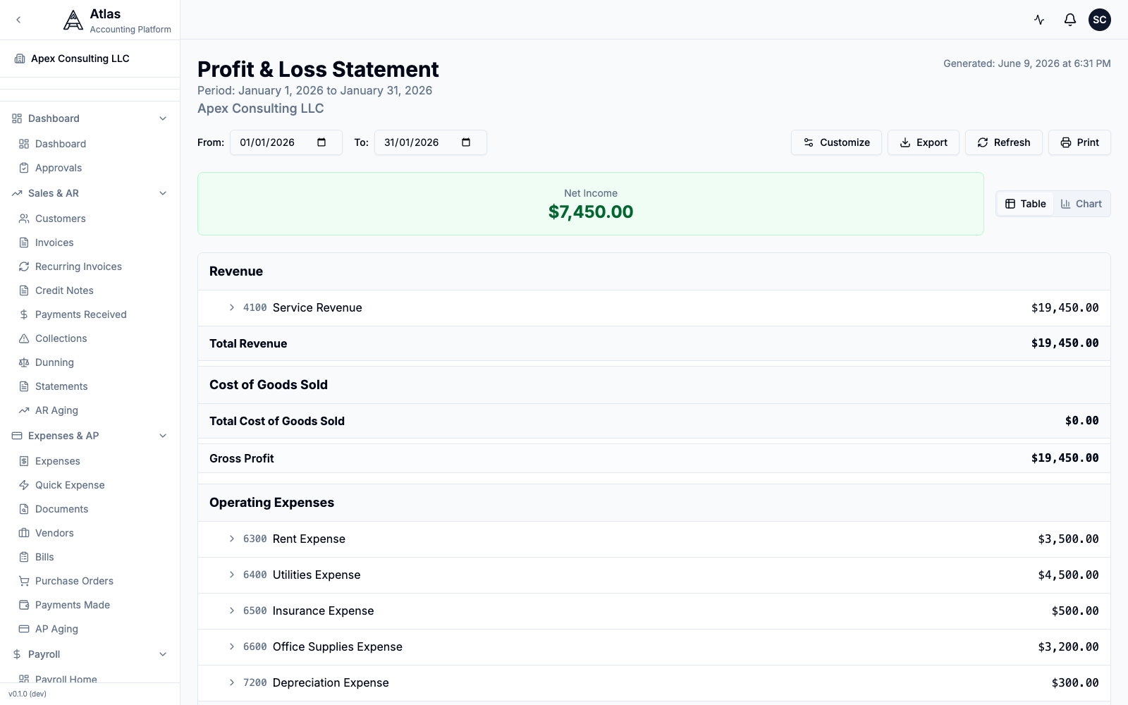Click the $500.00 Insurance Expense amount

point(1075,611)
